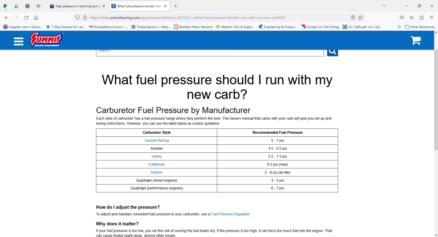Click the Recommended Fuel Pressure header
The height and width of the screenshot is (237, 438).
coord(277,132)
